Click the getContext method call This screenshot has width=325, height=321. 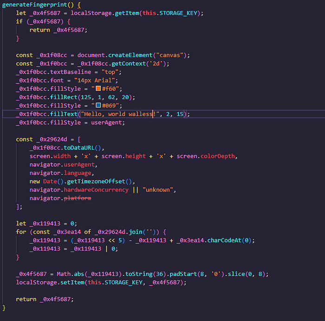tap(129, 63)
